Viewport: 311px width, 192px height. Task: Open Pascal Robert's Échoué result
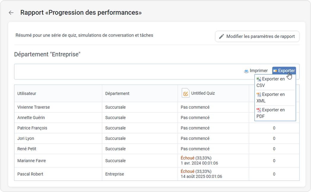tap(187, 171)
